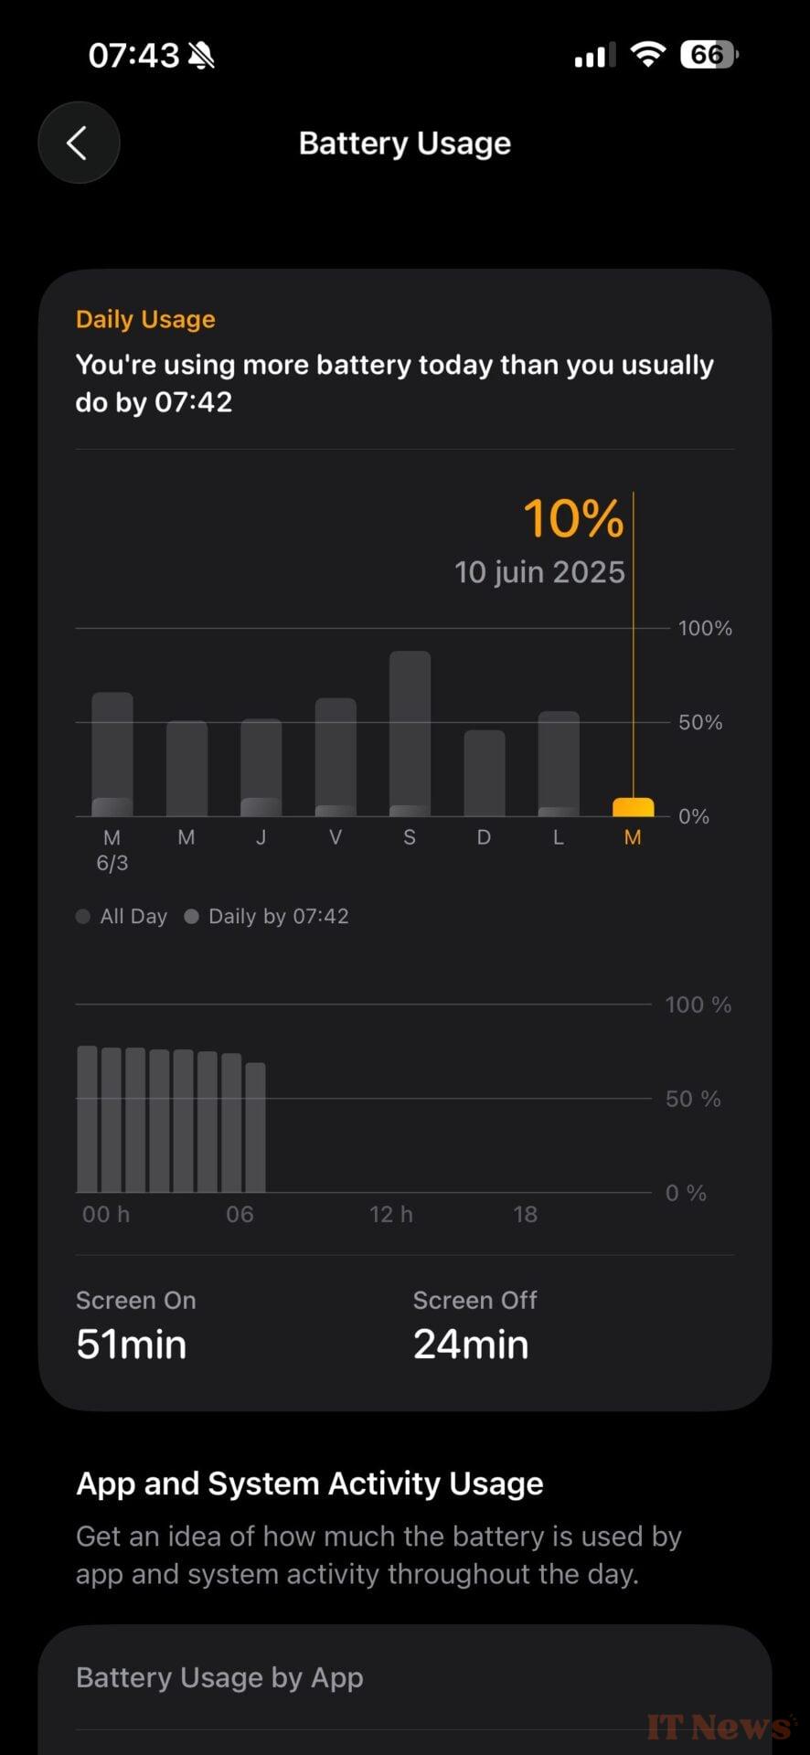Select the Saturday (S) usage bar
Screen dimensions: 810x1755
pyautogui.click(x=410, y=731)
